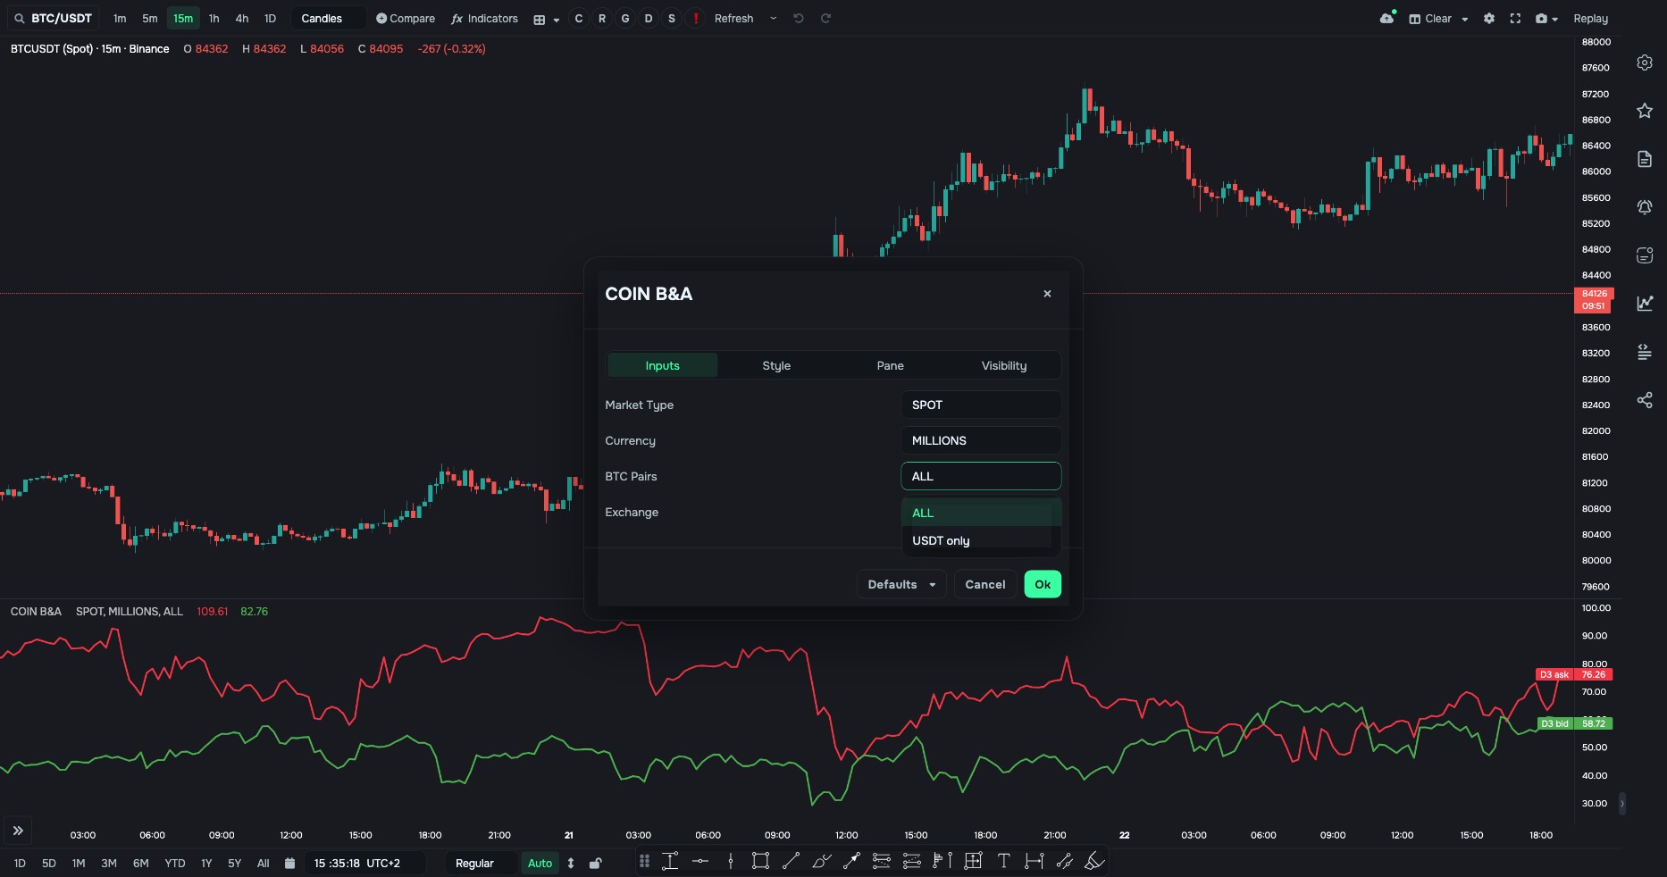Start Replay mode

click(1590, 18)
